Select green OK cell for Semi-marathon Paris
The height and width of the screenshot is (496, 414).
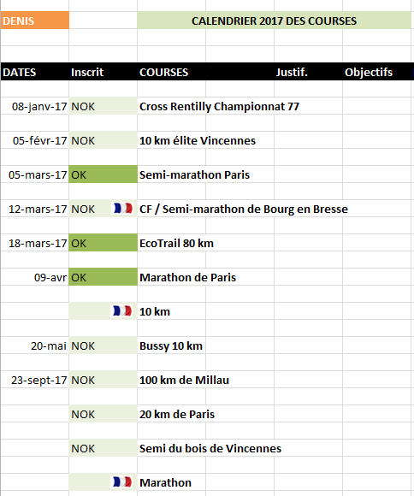pyautogui.click(x=103, y=174)
